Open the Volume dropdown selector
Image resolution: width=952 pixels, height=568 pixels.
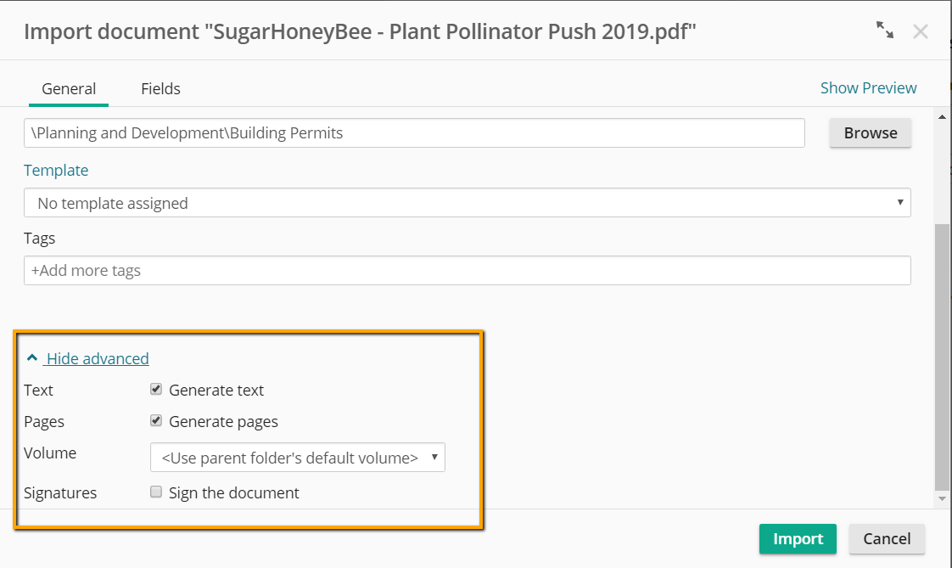(298, 458)
